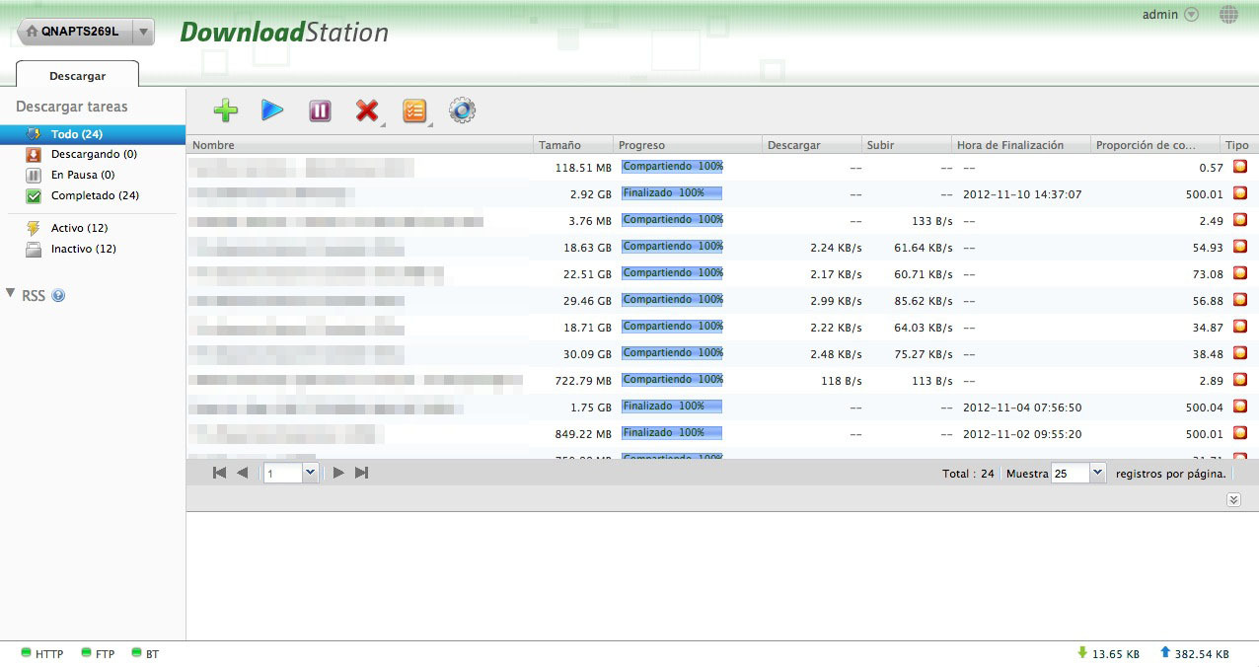Sort by Descargar column header

[812, 145]
